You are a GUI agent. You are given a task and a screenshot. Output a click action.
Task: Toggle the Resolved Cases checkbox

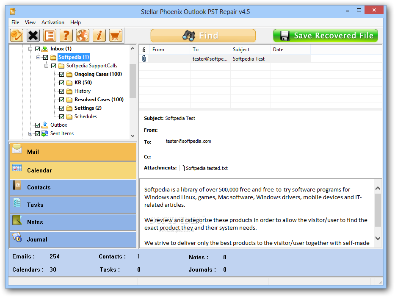click(62, 100)
